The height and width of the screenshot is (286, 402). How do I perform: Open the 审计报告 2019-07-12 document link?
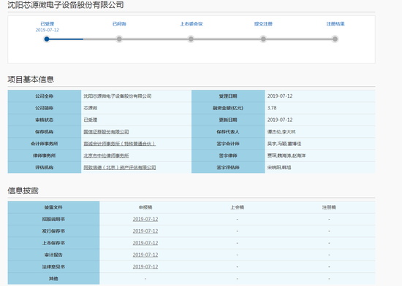click(145, 255)
